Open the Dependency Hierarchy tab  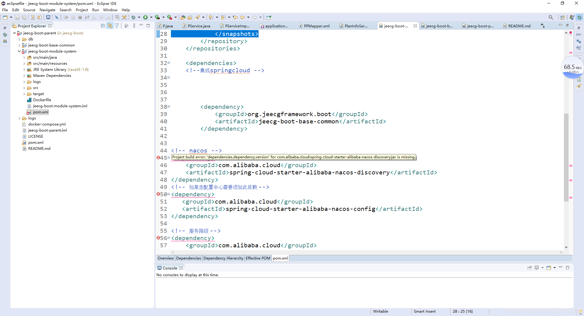point(223,258)
